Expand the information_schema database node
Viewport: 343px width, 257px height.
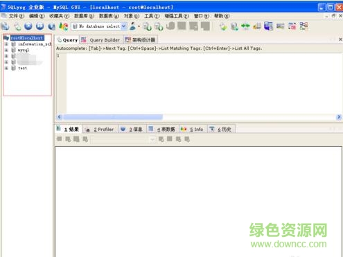click(x=6, y=44)
